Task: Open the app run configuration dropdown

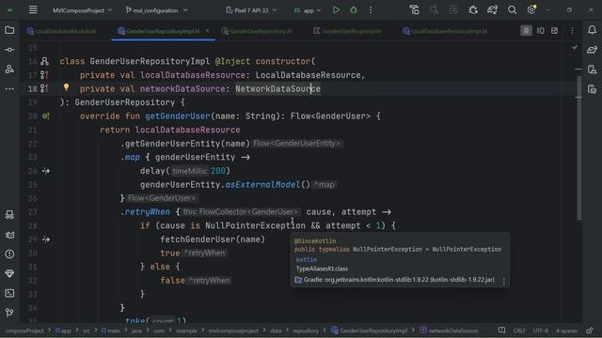Action: (308, 10)
